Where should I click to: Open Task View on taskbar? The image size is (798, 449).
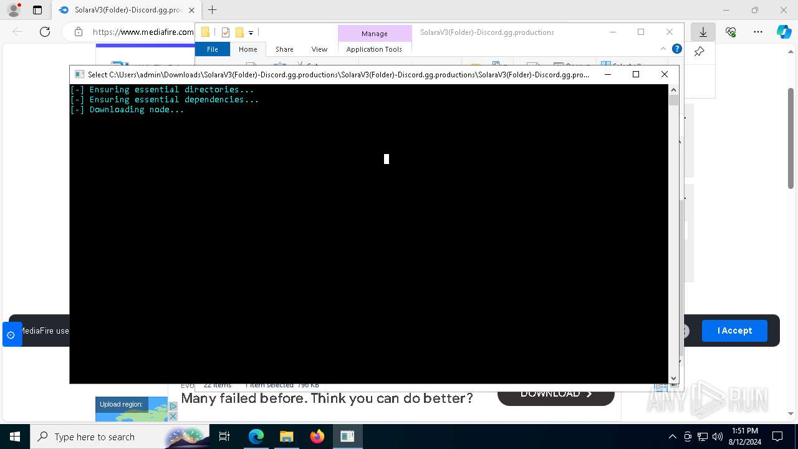(x=224, y=437)
